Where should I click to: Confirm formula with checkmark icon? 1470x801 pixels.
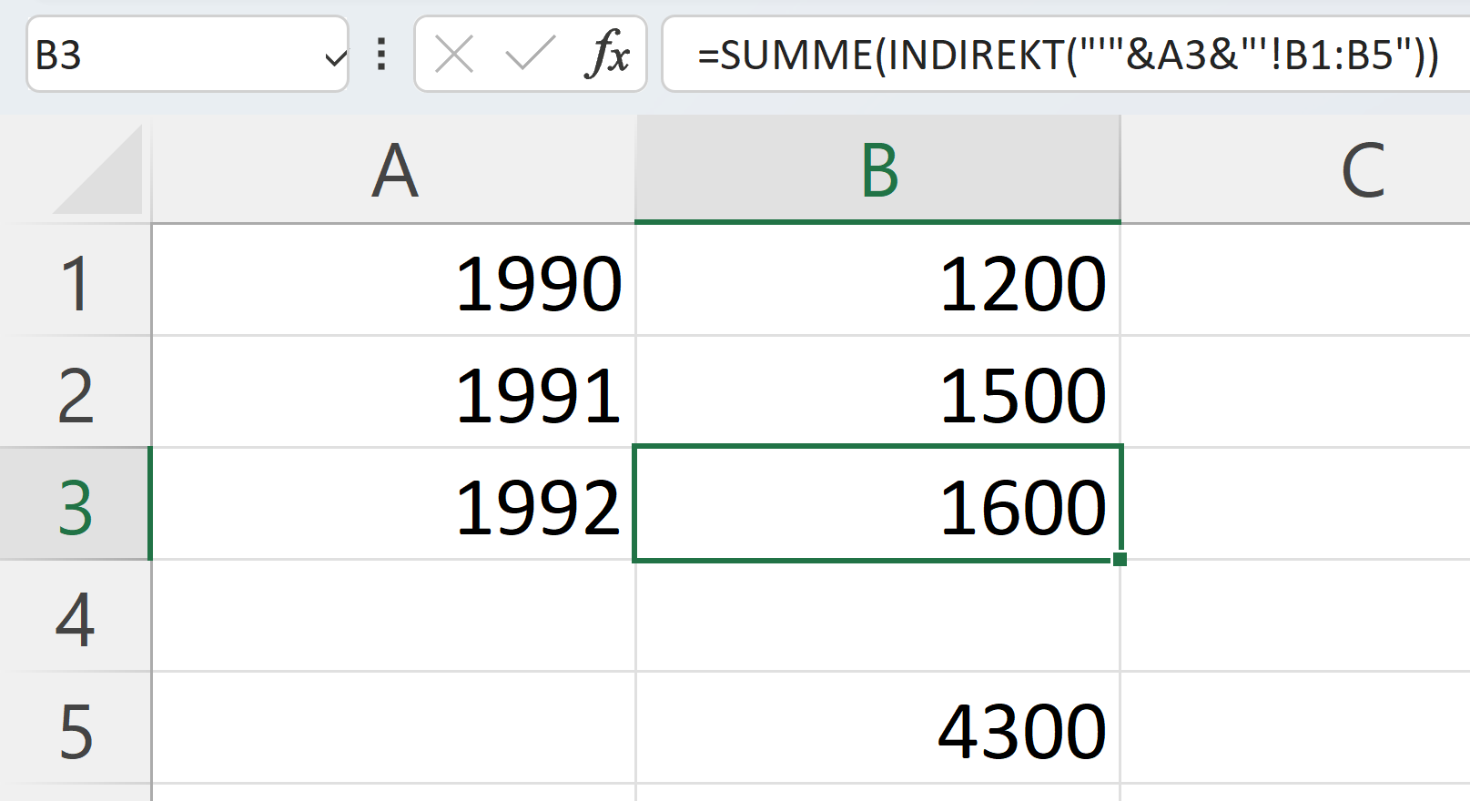point(530,55)
